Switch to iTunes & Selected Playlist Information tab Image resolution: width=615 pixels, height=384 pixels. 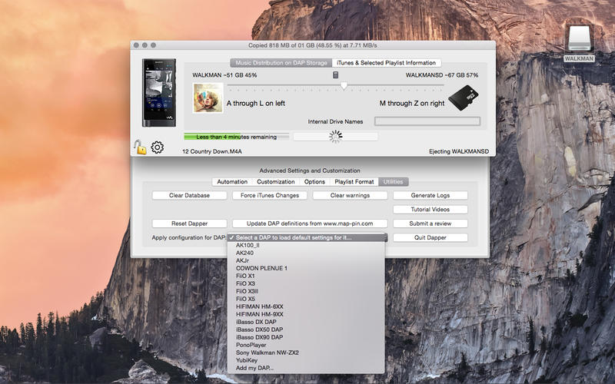[x=387, y=63]
